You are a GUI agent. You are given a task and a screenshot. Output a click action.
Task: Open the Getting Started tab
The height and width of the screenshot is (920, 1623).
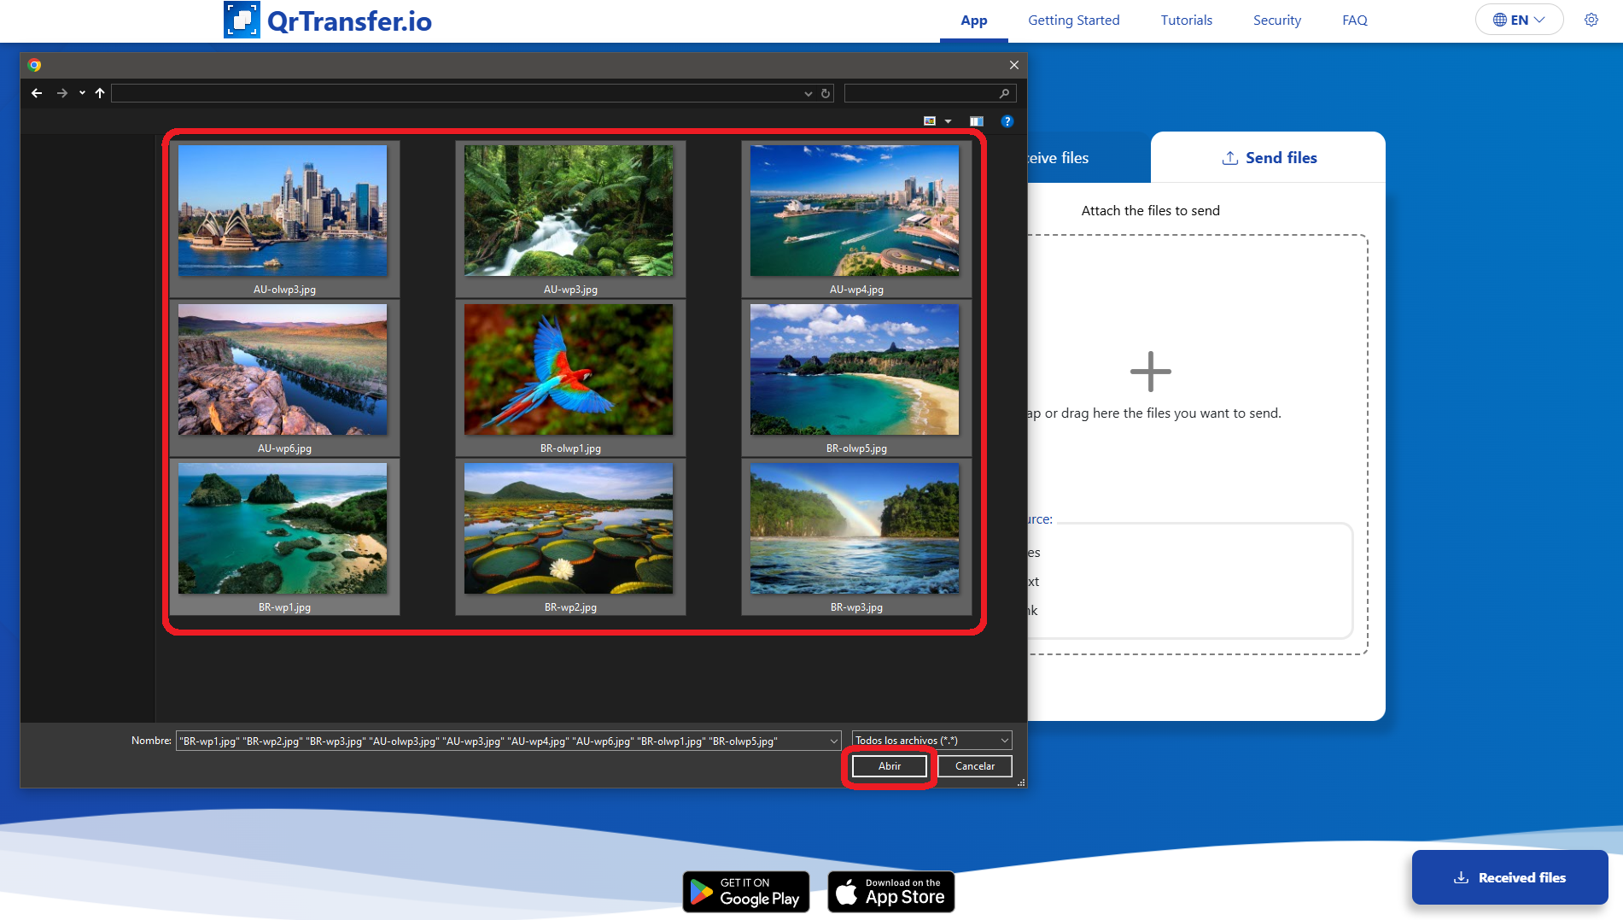click(x=1074, y=21)
